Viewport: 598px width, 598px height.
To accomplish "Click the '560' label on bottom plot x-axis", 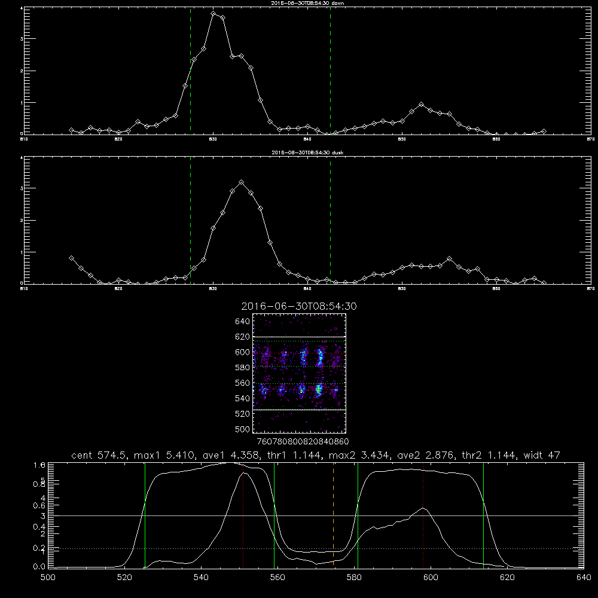I will click(x=277, y=578).
